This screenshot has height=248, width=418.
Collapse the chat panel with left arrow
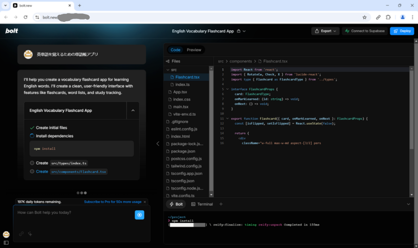[x=158, y=144]
